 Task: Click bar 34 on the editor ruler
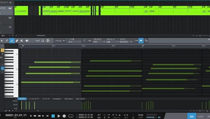(x=143, y=46)
